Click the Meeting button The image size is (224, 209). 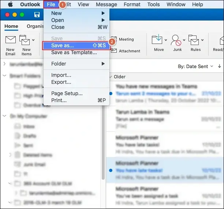[x=123, y=39]
